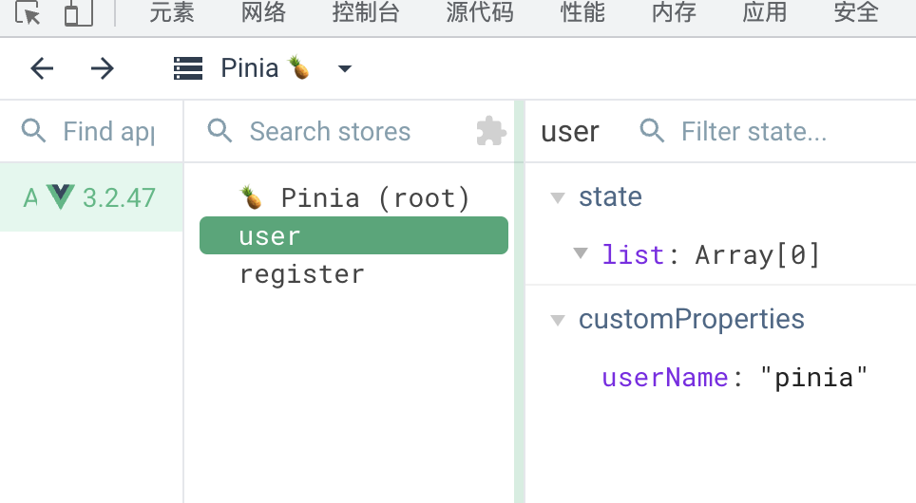The height and width of the screenshot is (503, 916).
Task: Activate the inspect element picker icon
Action: tap(28, 13)
